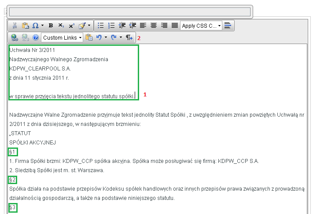Click the line 'z dnia 11 stycznia 2011 r.'
The height and width of the screenshot is (214, 313).
[39, 77]
